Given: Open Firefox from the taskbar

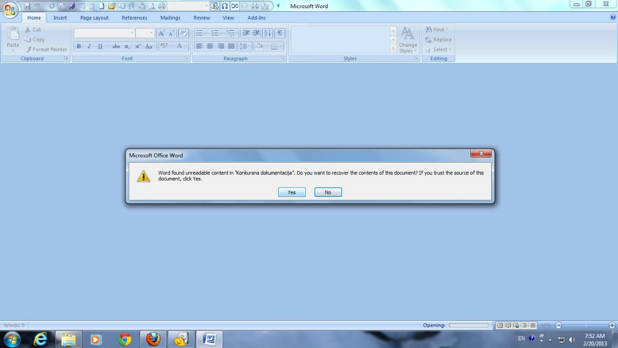Looking at the screenshot, I should point(153,339).
